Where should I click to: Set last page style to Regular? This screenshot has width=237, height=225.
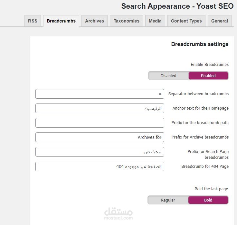point(168,200)
